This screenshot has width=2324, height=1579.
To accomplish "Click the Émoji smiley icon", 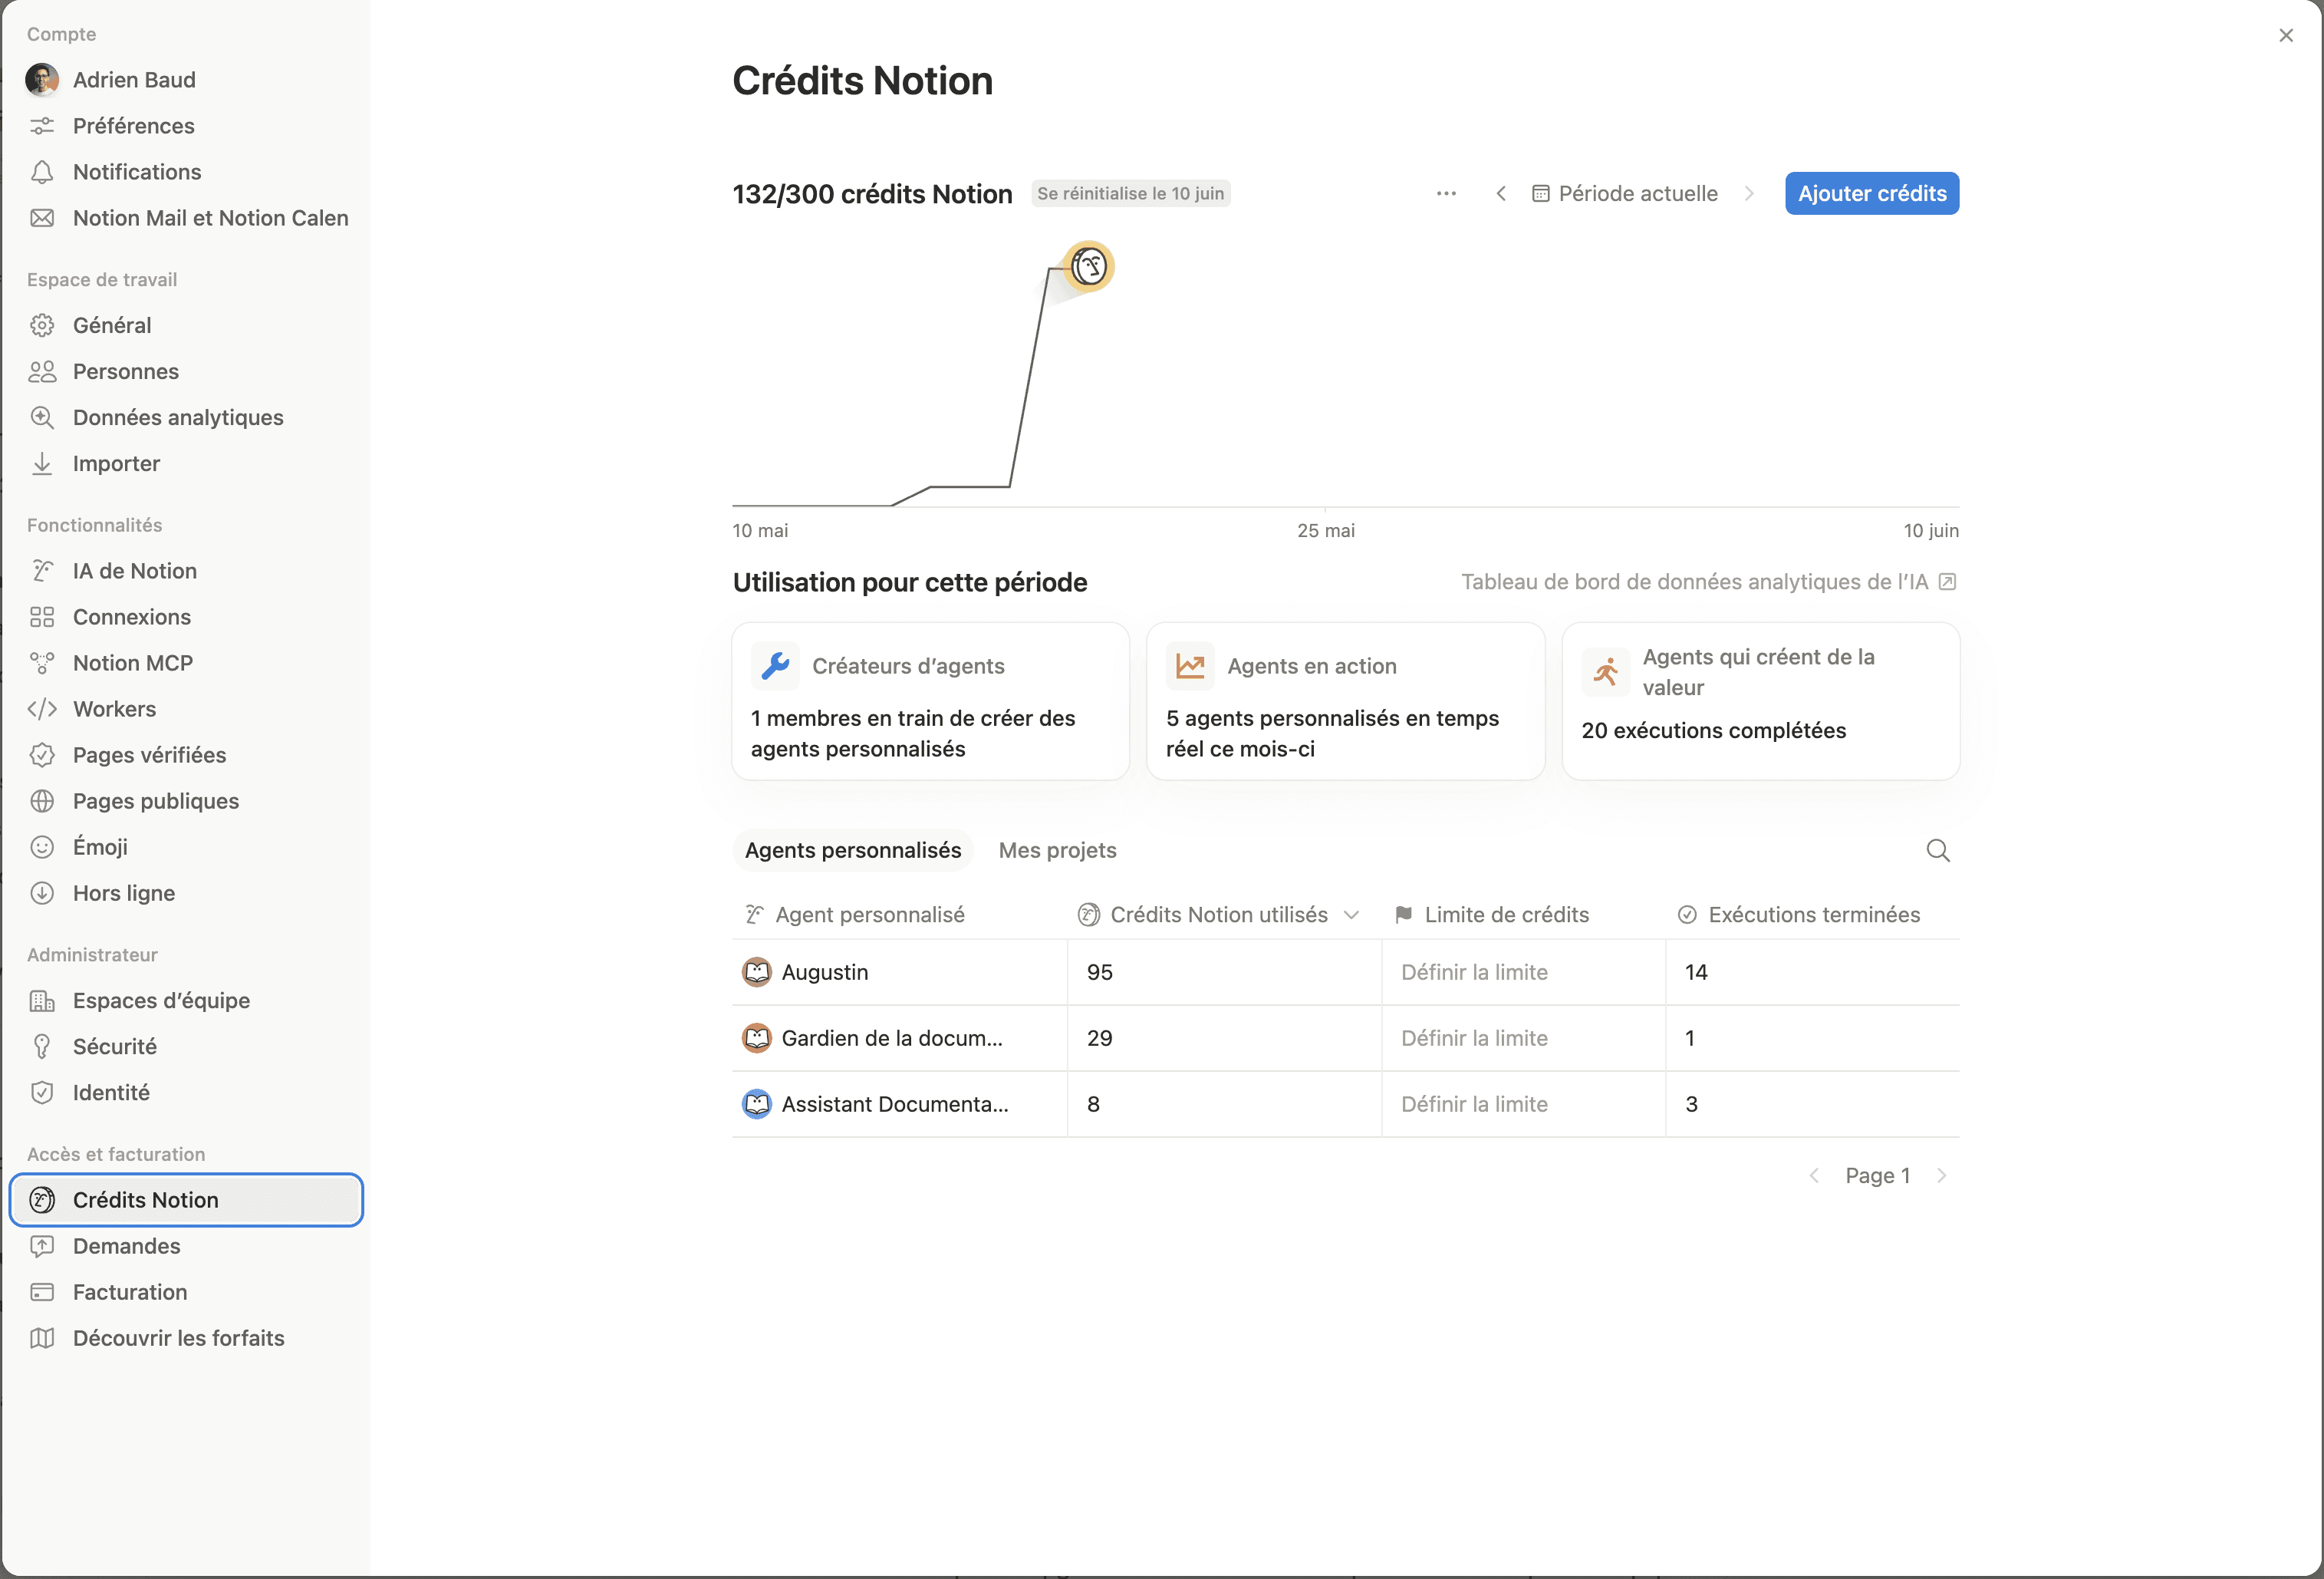I will [x=42, y=846].
